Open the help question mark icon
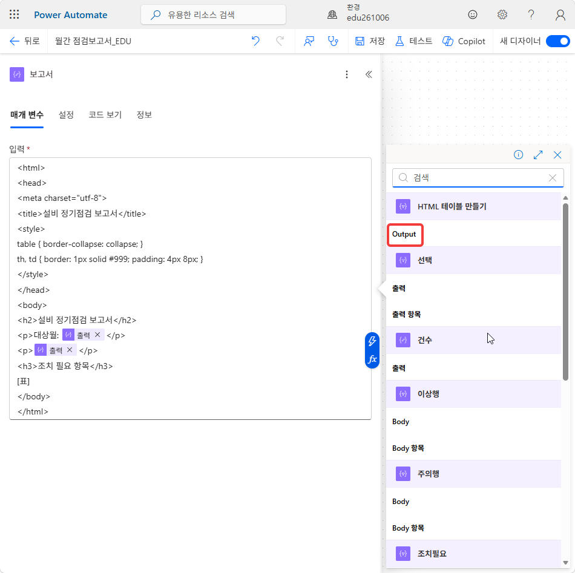Image resolution: width=575 pixels, height=573 pixels. point(531,15)
